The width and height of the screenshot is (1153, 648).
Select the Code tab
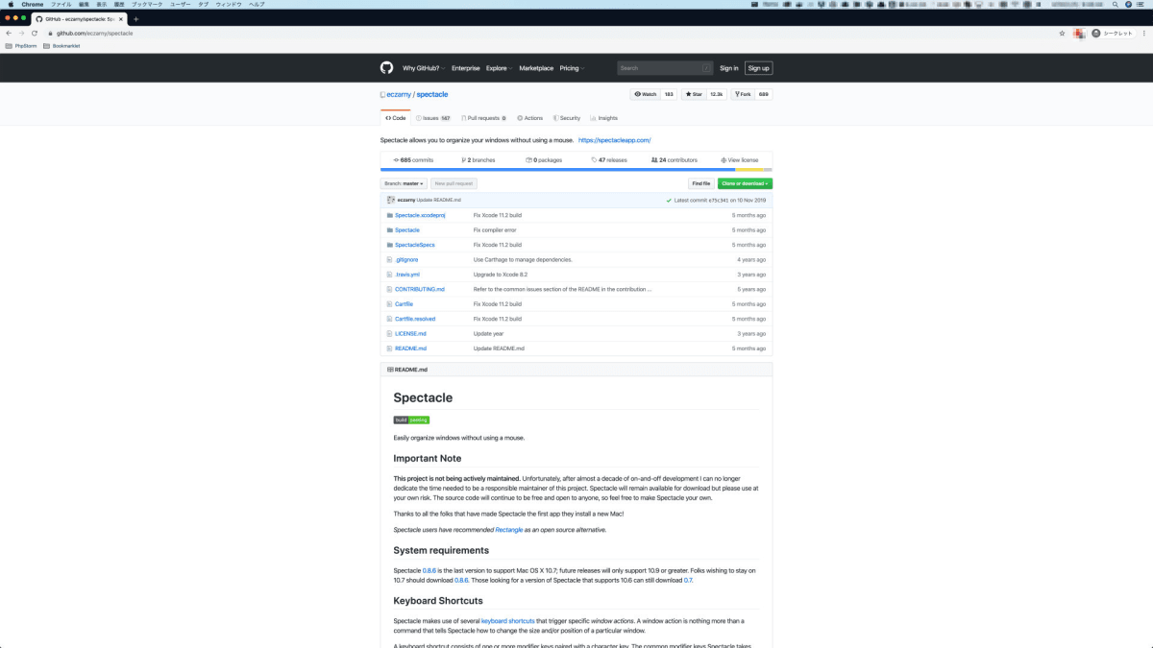pyautogui.click(x=395, y=118)
